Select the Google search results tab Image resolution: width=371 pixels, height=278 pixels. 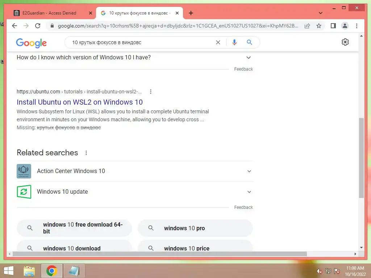tap(139, 13)
